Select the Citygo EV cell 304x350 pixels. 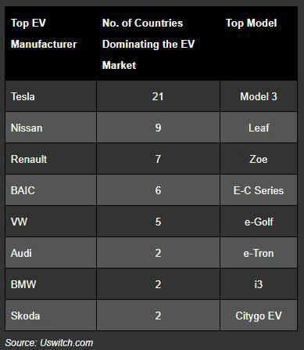pos(259,316)
